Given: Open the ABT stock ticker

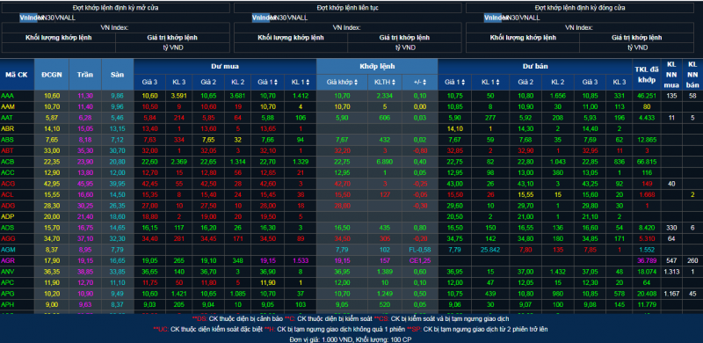Looking at the screenshot, I should (7, 150).
